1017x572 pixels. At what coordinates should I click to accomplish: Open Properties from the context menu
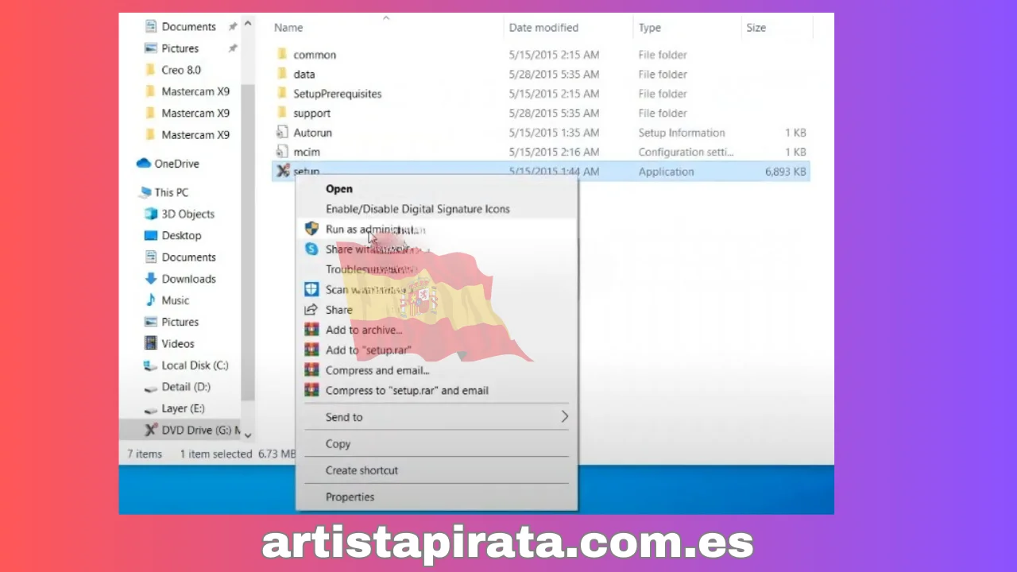(x=350, y=497)
